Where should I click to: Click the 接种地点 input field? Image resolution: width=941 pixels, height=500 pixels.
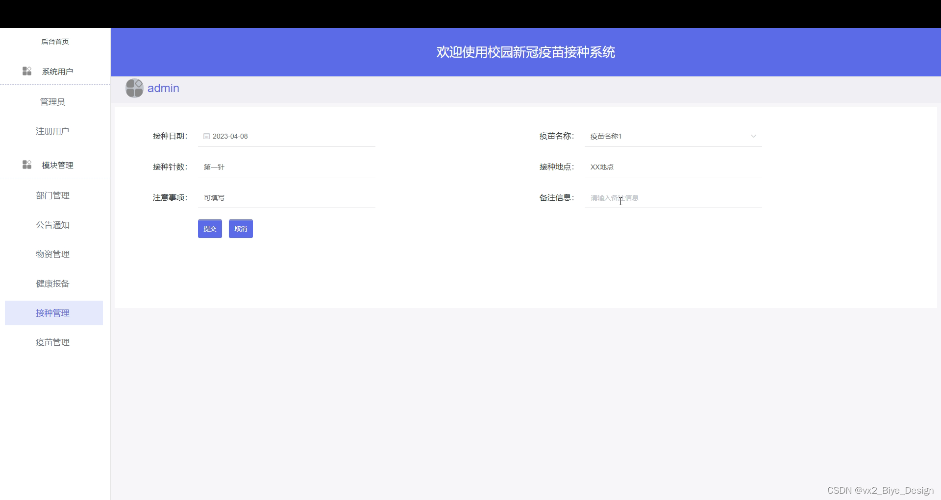pyautogui.click(x=673, y=167)
